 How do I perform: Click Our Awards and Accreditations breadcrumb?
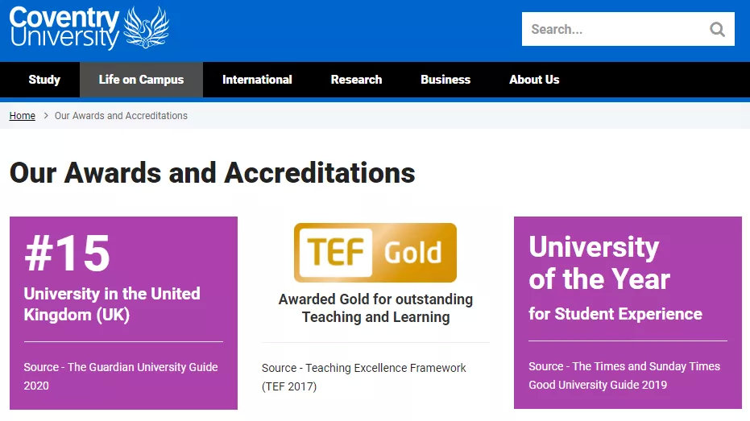121,116
